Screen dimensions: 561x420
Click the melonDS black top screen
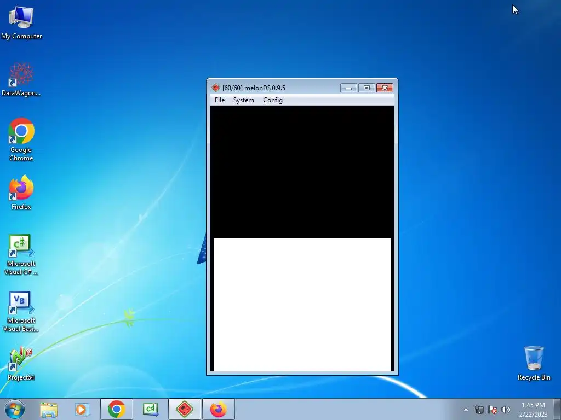[302, 172]
